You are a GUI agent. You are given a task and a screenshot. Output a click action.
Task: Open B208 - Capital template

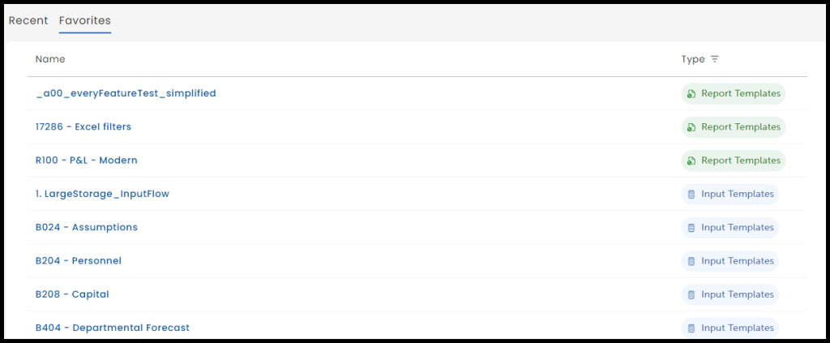pos(72,294)
